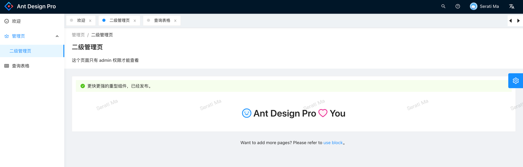Open the settings gear drawer button
This screenshot has width=523, height=167.
tap(516, 81)
